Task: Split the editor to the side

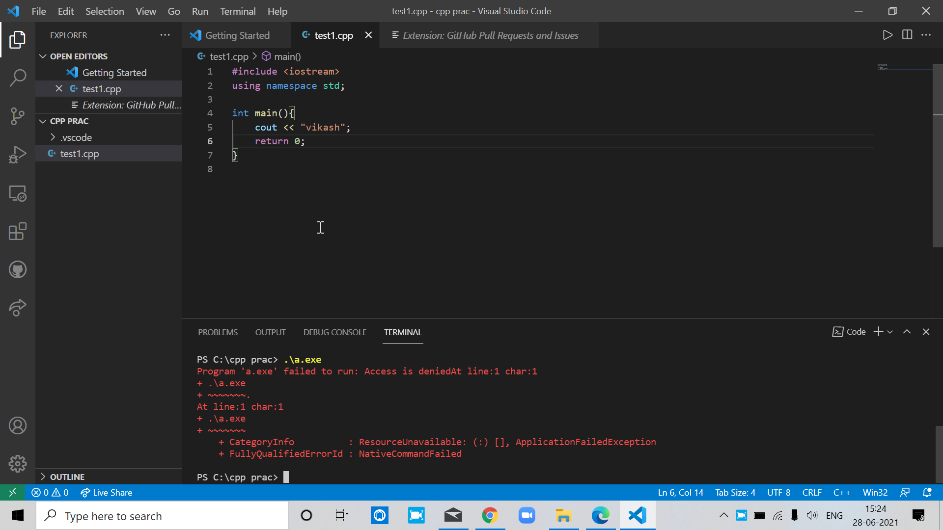Action: pos(907,35)
